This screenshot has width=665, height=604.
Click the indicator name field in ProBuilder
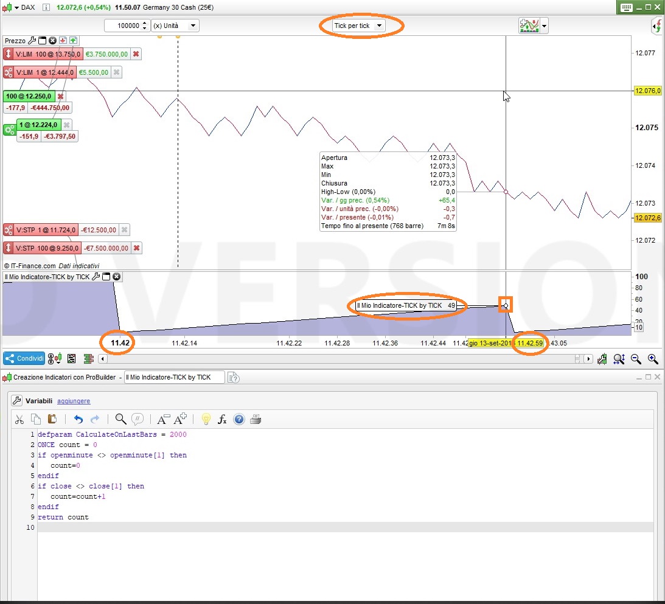pos(174,377)
